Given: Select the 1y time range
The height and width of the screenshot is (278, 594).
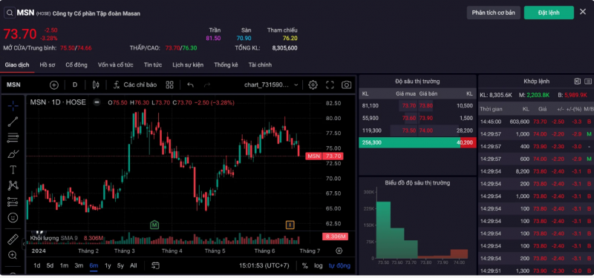Looking at the screenshot, I should pos(108,265).
